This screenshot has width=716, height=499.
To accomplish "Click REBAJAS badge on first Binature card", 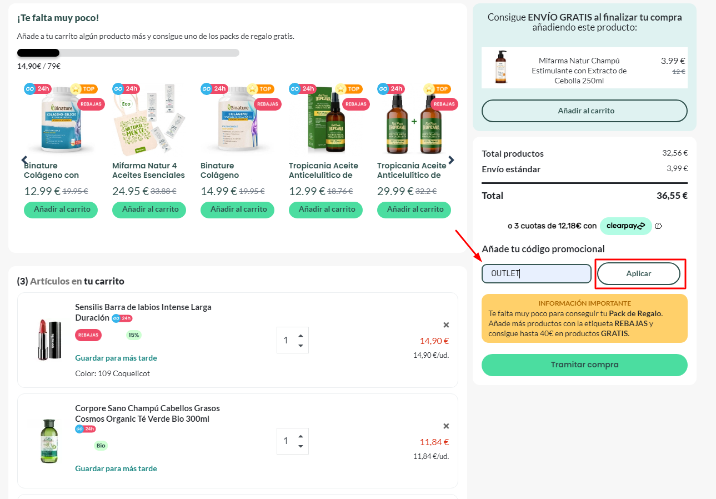I will pyautogui.click(x=91, y=104).
